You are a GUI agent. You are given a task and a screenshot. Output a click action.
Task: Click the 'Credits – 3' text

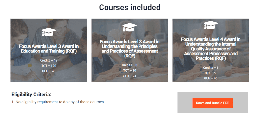(130, 65)
